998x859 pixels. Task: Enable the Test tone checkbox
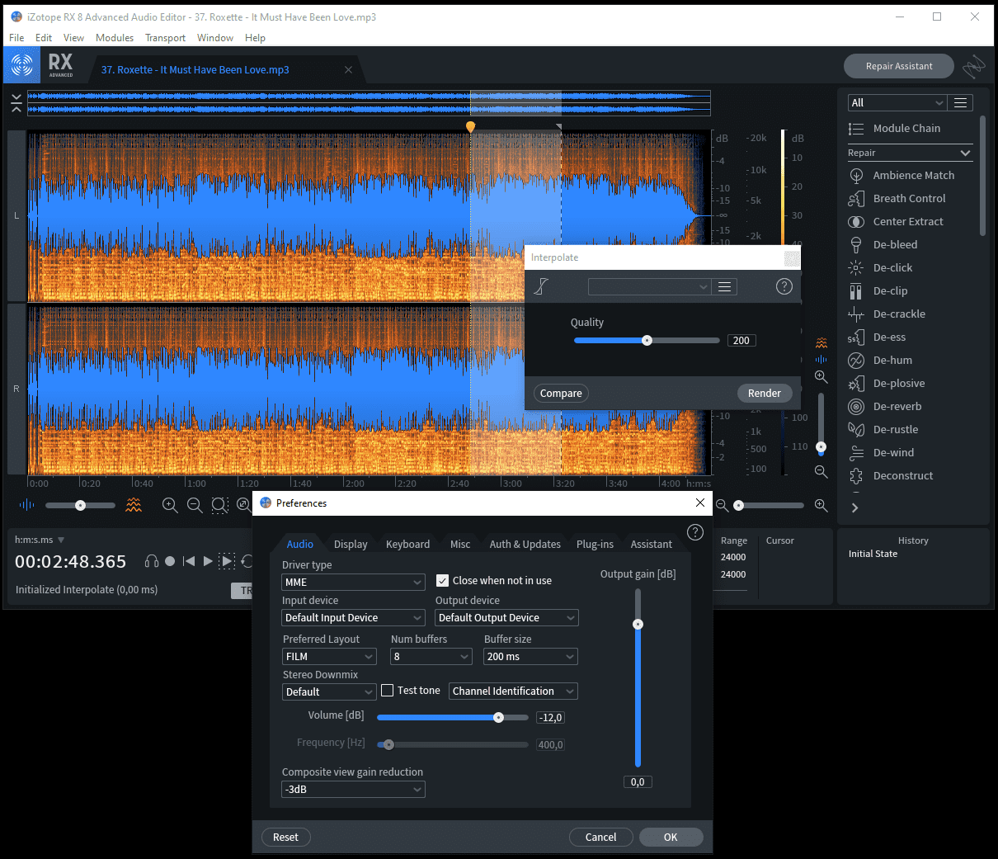point(388,691)
